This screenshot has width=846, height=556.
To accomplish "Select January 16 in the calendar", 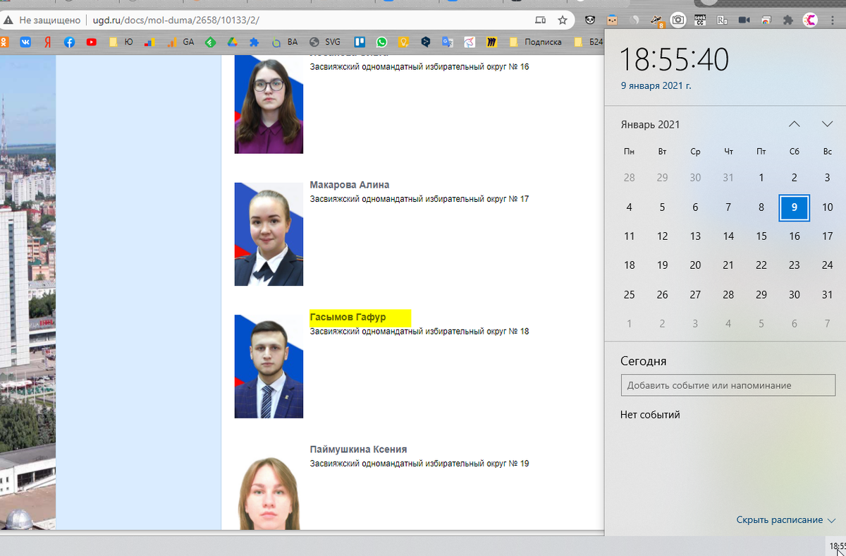I will [x=795, y=236].
